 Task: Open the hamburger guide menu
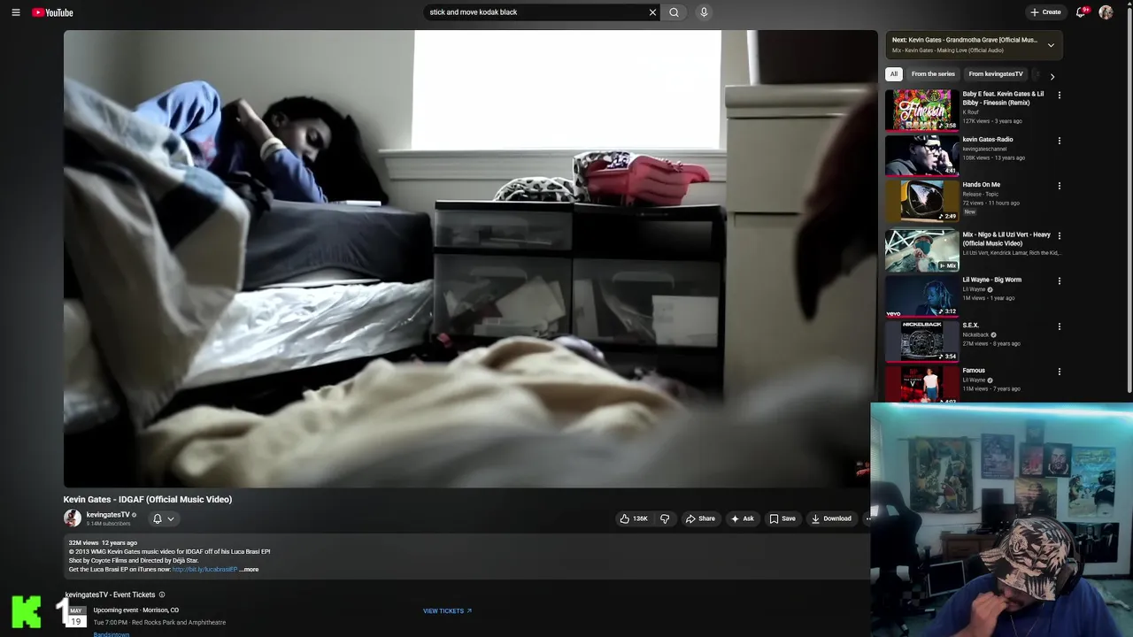click(16, 12)
